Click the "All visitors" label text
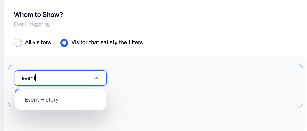307x131 pixels. pos(38,42)
